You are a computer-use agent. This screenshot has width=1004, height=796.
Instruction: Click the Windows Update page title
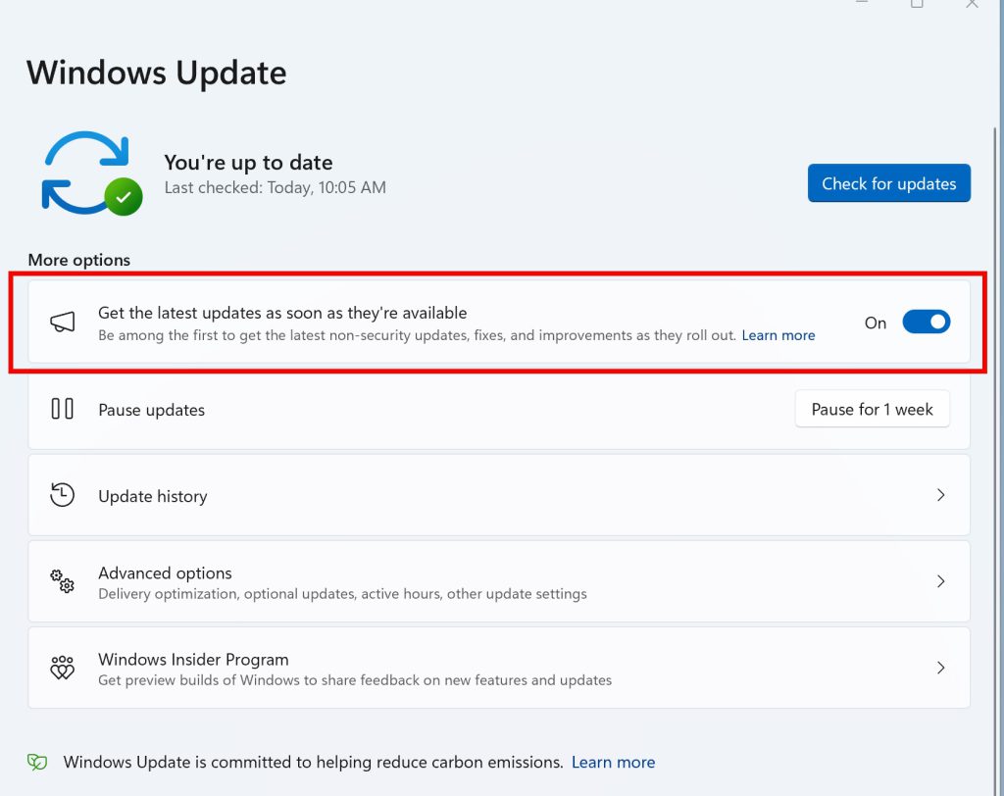pyautogui.click(x=156, y=73)
